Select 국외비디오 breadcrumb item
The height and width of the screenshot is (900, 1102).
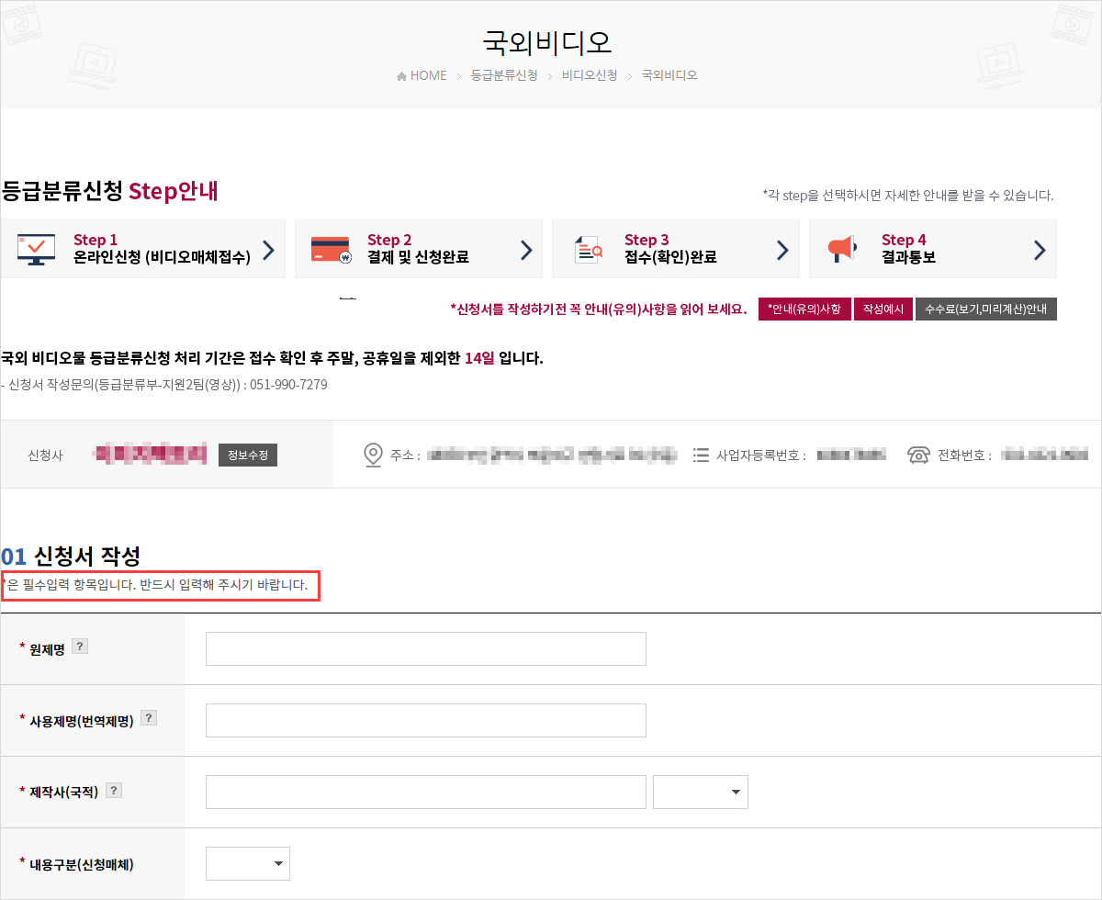click(x=669, y=75)
